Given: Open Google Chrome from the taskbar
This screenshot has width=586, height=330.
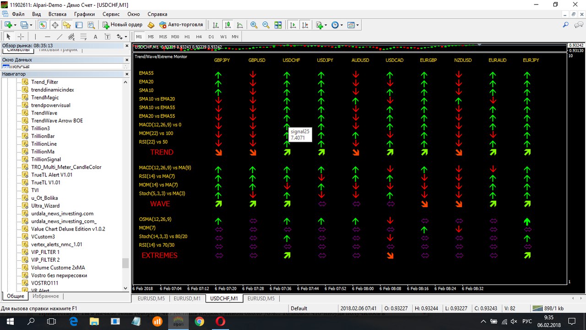Looking at the screenshot, I should pyautogui.click(x=199, y=322).
